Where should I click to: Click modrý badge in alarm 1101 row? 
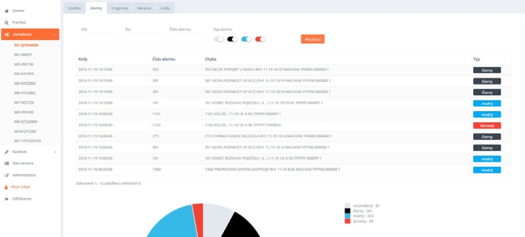coord(487,114)
